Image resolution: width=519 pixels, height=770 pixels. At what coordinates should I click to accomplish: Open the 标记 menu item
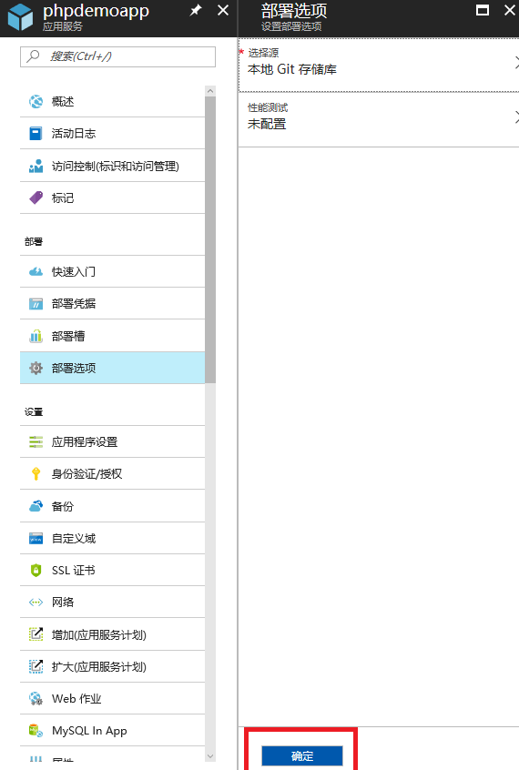coord(113,198)
